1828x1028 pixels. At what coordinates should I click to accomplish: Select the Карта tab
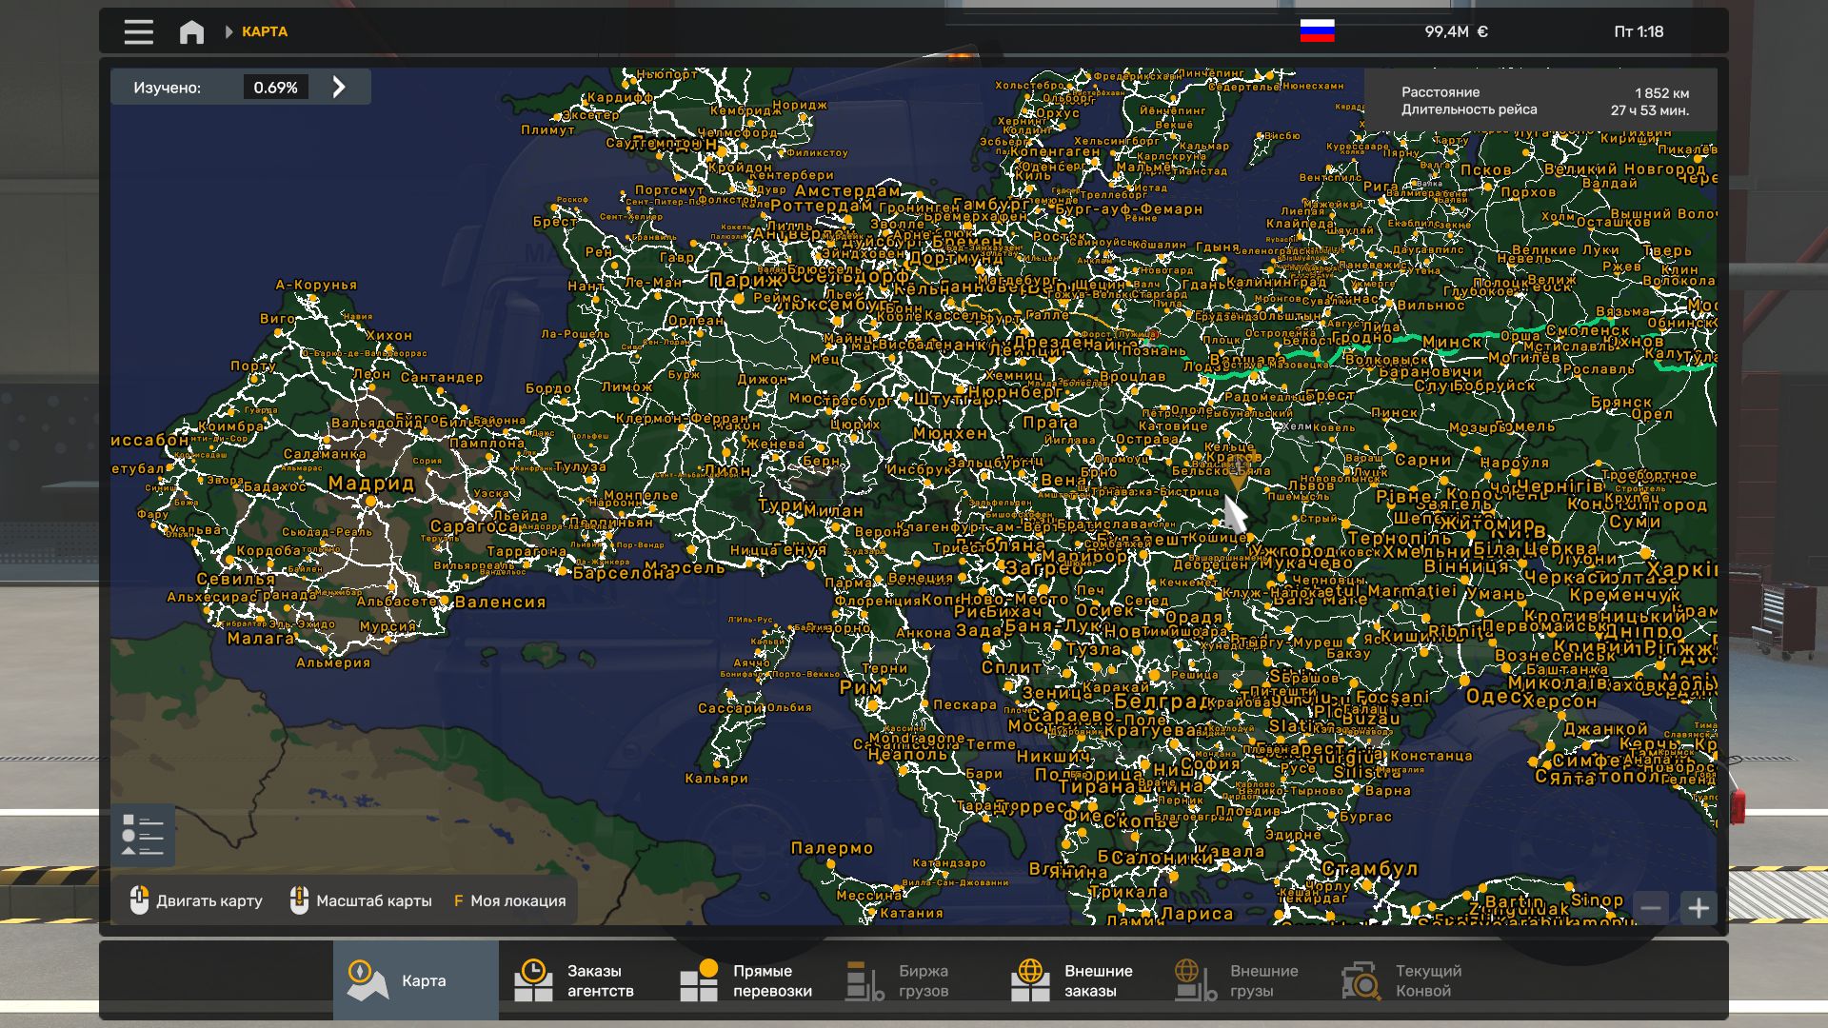(416, 980)
